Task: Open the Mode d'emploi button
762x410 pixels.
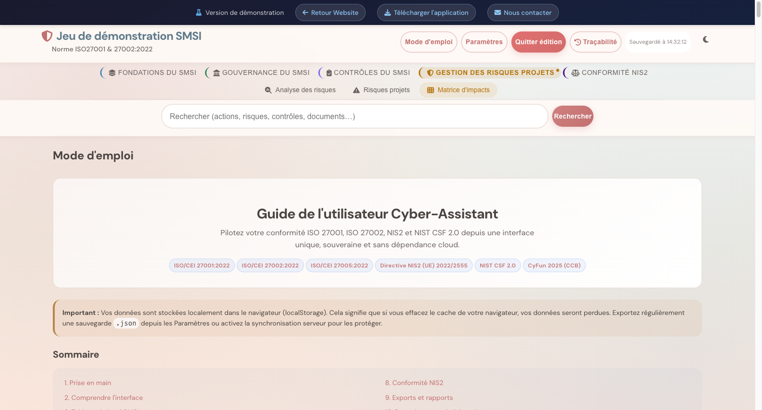Action: pyautogui.click(x=429, y=42)
